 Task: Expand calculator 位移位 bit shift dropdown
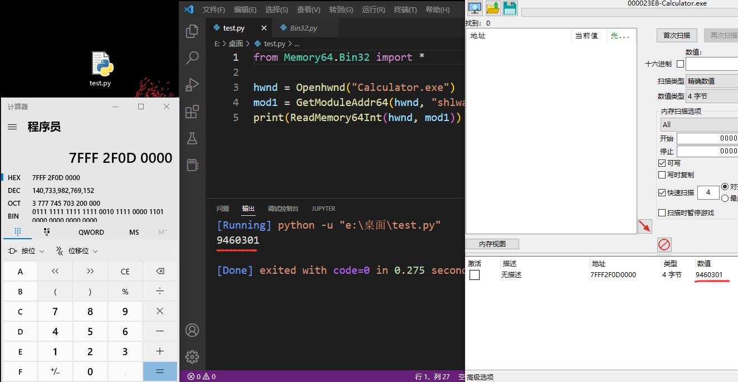(77, 251)
